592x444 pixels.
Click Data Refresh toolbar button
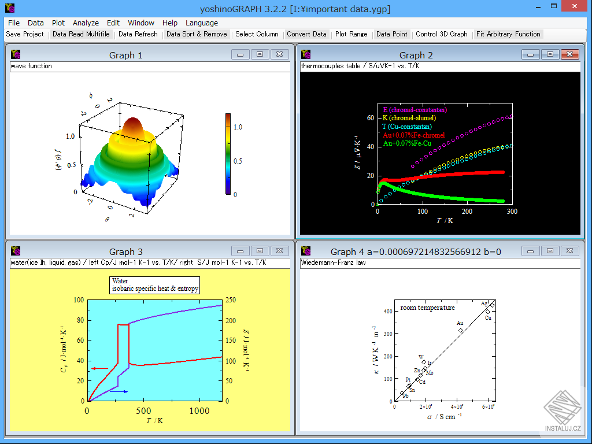[x=138, y=34]
